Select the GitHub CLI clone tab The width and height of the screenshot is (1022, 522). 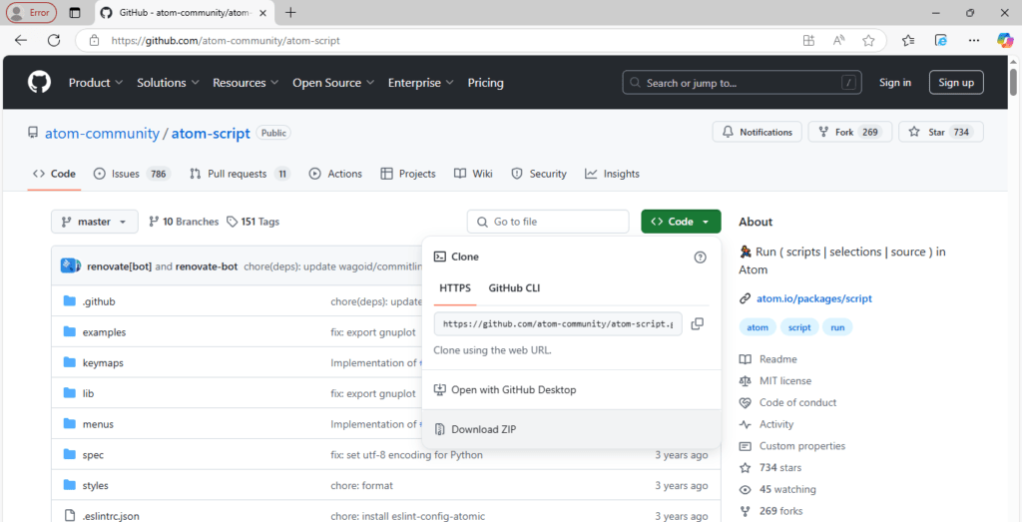point(514,288)
